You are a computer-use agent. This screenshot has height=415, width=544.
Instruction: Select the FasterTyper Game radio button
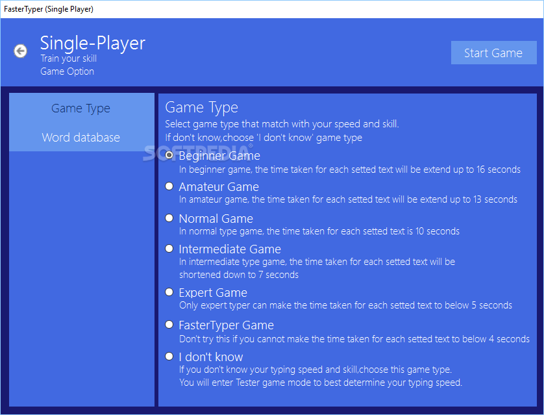(169, 325)
